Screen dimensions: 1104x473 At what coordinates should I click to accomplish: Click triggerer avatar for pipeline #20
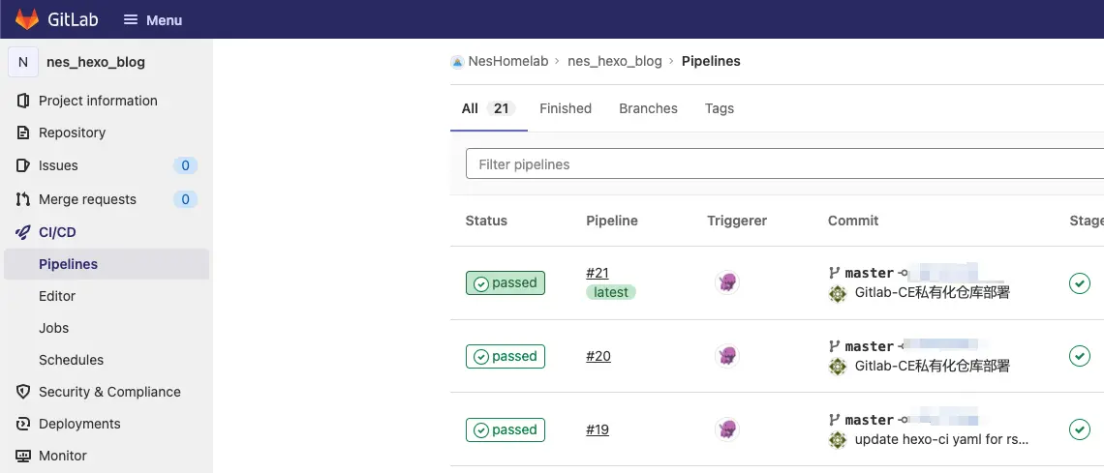coord(727,356)
